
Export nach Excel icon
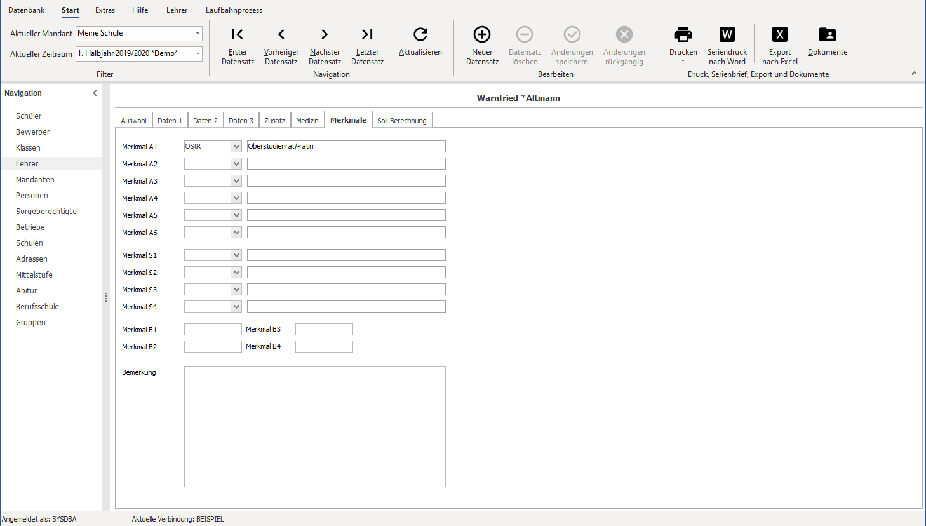coord(780,34)
